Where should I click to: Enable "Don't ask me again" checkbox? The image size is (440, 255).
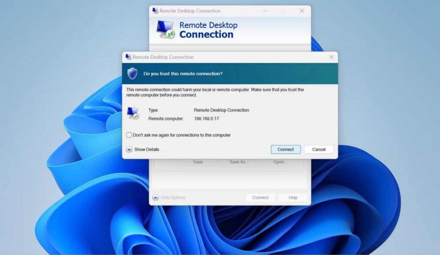pyautogui.click(x=129, y=135)
